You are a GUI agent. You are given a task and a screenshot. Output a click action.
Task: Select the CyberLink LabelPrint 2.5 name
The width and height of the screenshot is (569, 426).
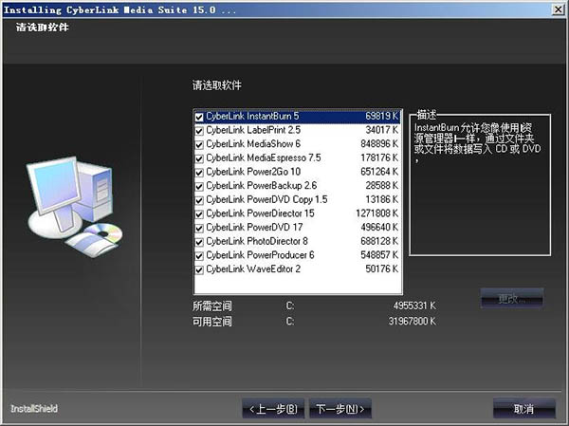click(x=253, y=130)
